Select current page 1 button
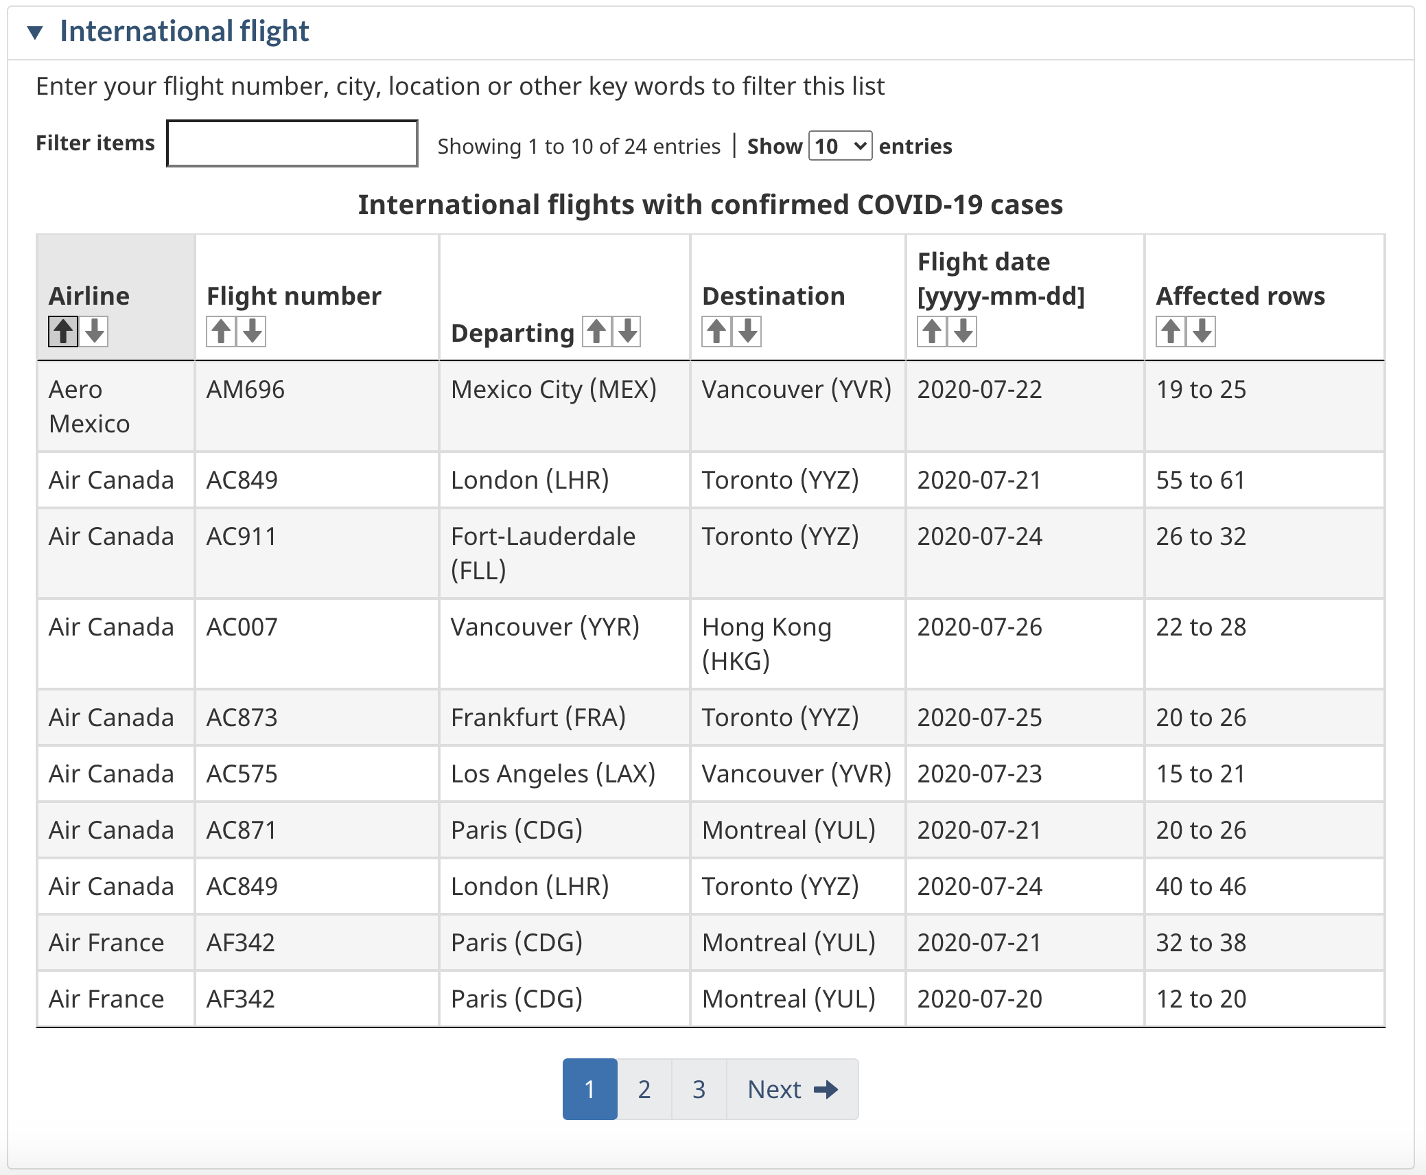 pos(589,1089)
